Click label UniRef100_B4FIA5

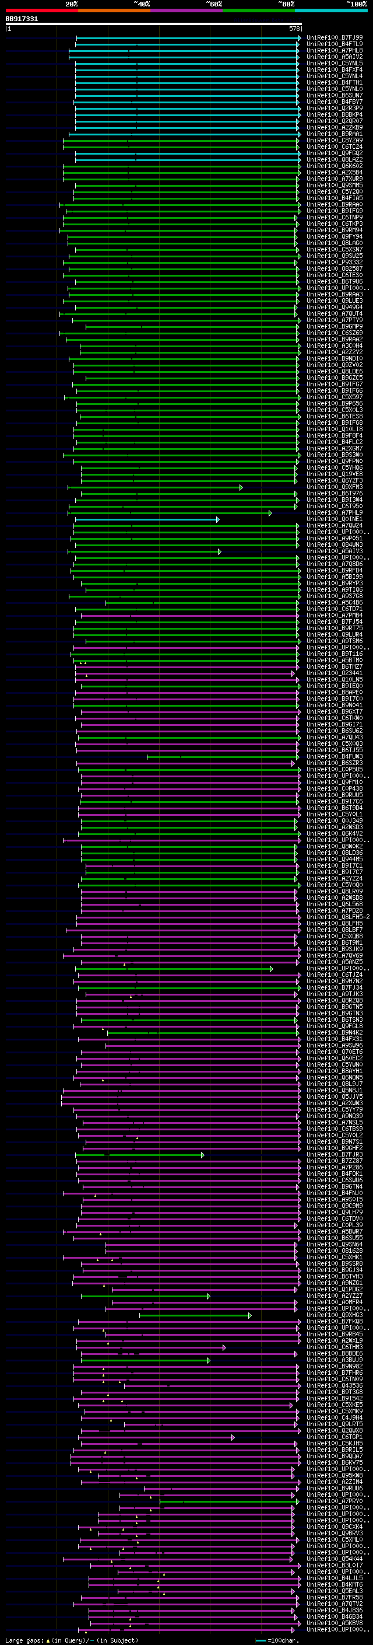(x=335, y=198)
